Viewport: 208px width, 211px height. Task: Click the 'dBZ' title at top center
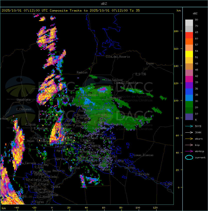click(x=104, y=4)
